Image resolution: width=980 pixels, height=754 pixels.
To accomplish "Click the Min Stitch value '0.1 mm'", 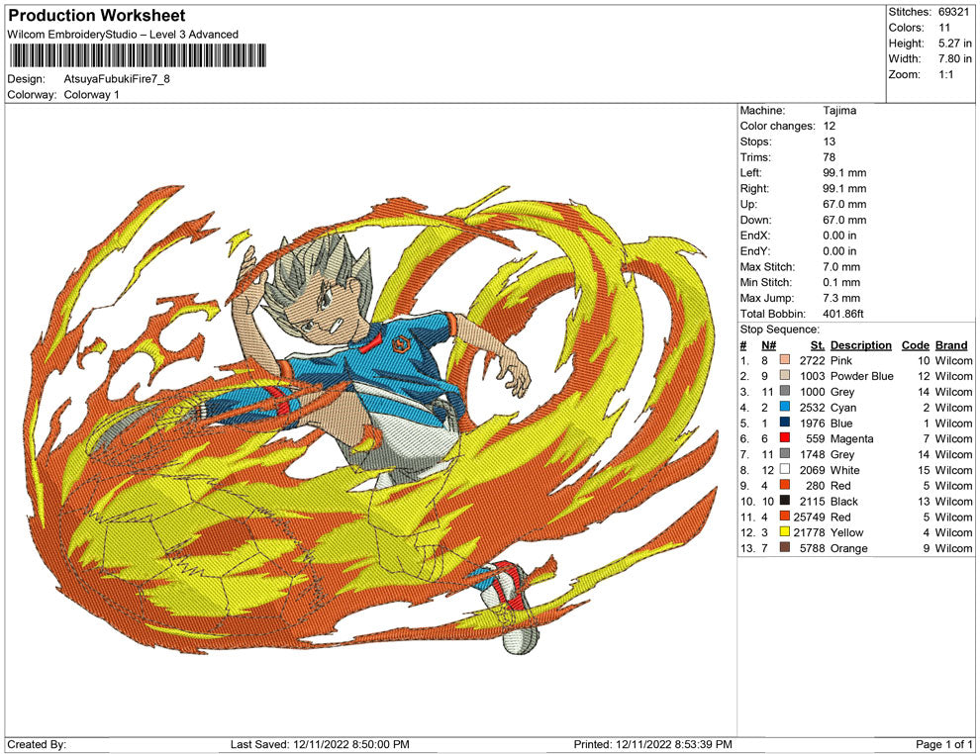I will (841, 282).
